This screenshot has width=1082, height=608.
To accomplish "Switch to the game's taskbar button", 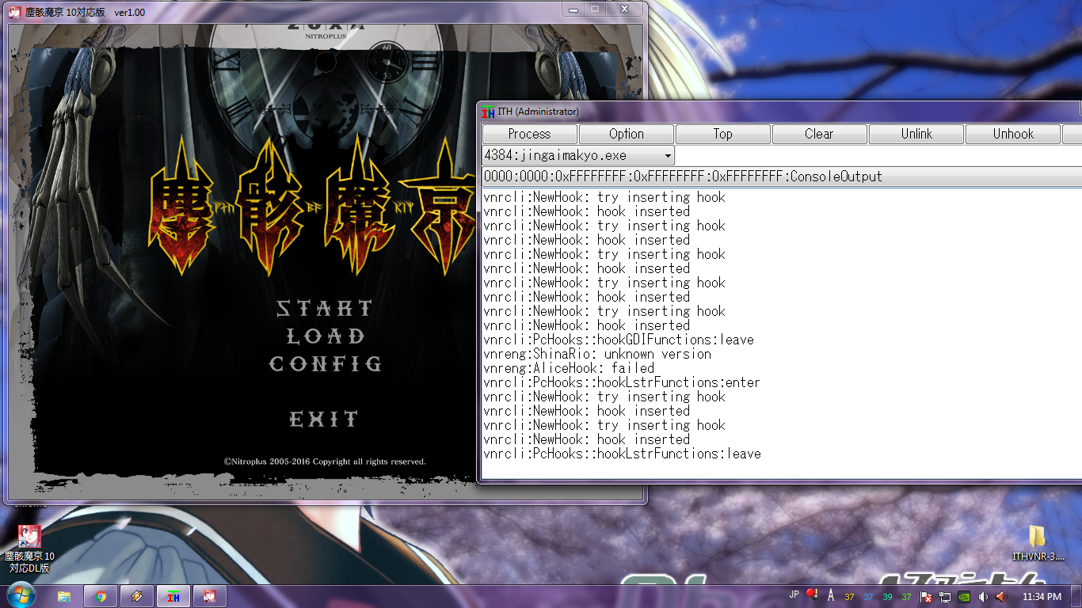I will coord(210,596).
